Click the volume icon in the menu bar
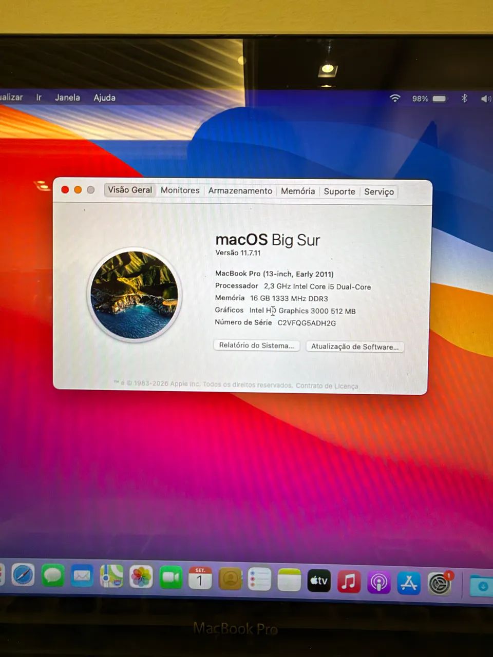The height and width of the screenshot is (657, 493). click(x=486, y=99)
